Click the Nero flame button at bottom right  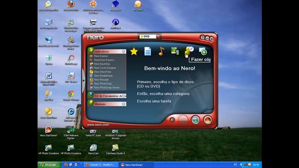click(x=207, y=120)
